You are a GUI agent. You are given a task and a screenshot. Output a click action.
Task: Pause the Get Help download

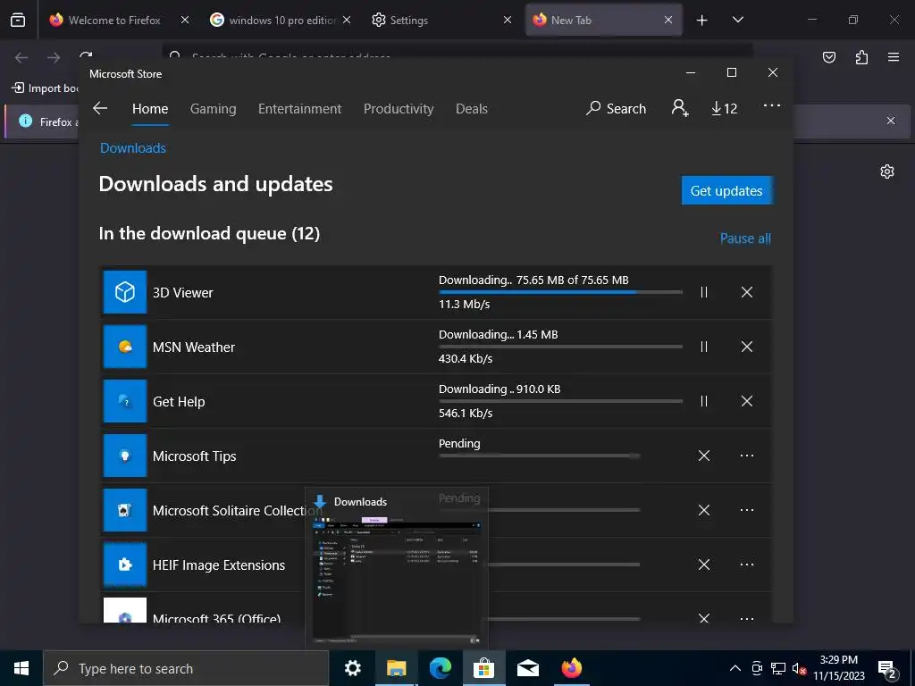tap(704, 401)
